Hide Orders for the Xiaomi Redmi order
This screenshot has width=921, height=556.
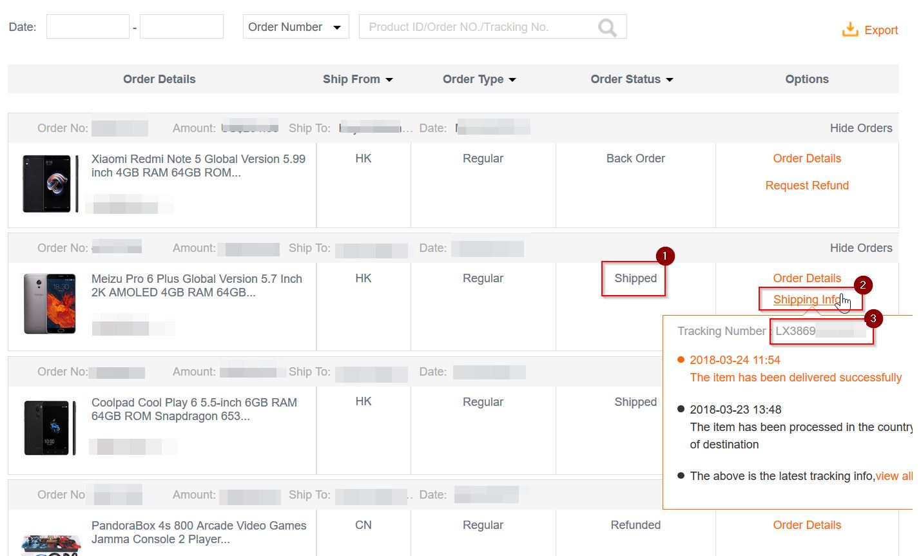point(861,128)
